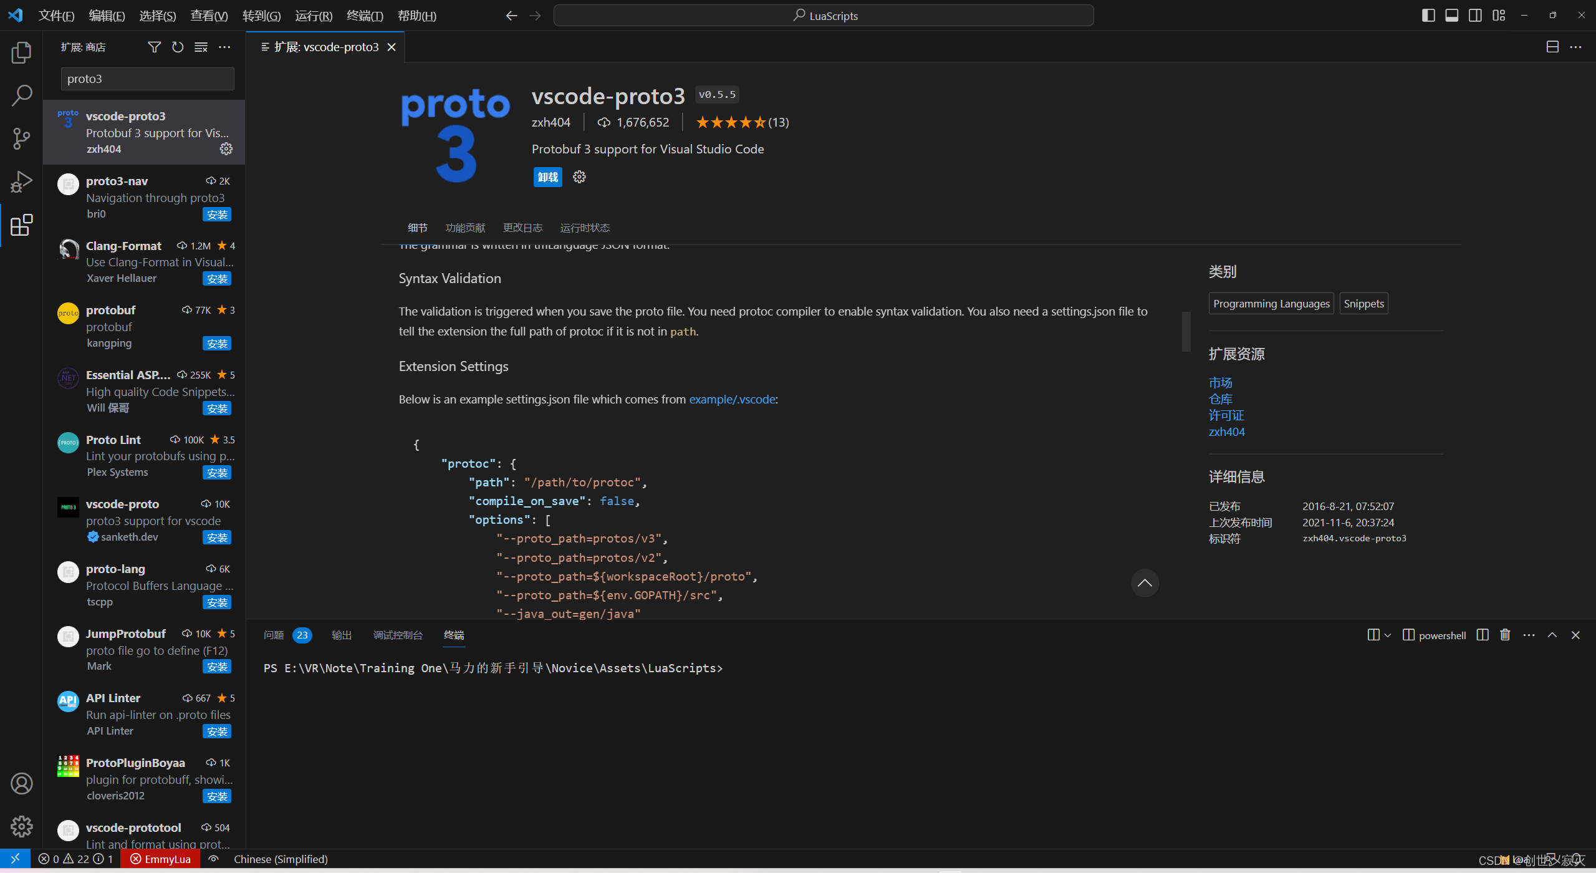This screenshot has width=1596, height=873.
Task: Maximize the terminal panel with chevron up
Action: click(1552, 635)
